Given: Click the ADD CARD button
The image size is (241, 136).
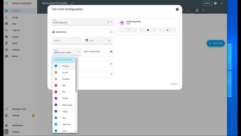Looking at the screenshot, I should [216, 43].
